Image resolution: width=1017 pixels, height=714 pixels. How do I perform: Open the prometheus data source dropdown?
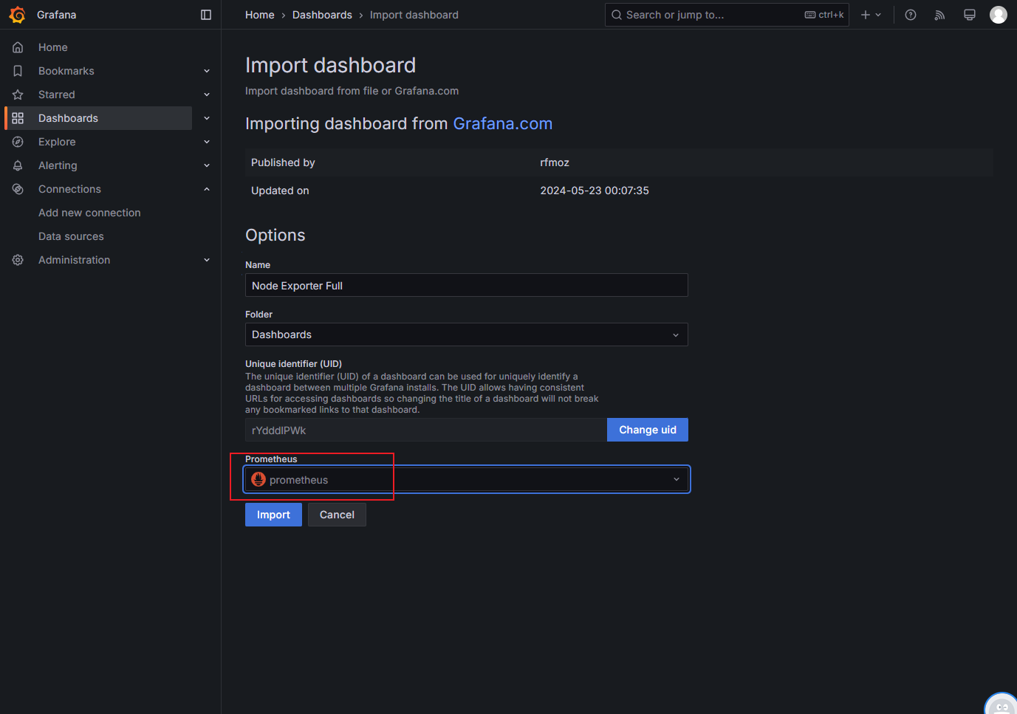tap(467, 479)
